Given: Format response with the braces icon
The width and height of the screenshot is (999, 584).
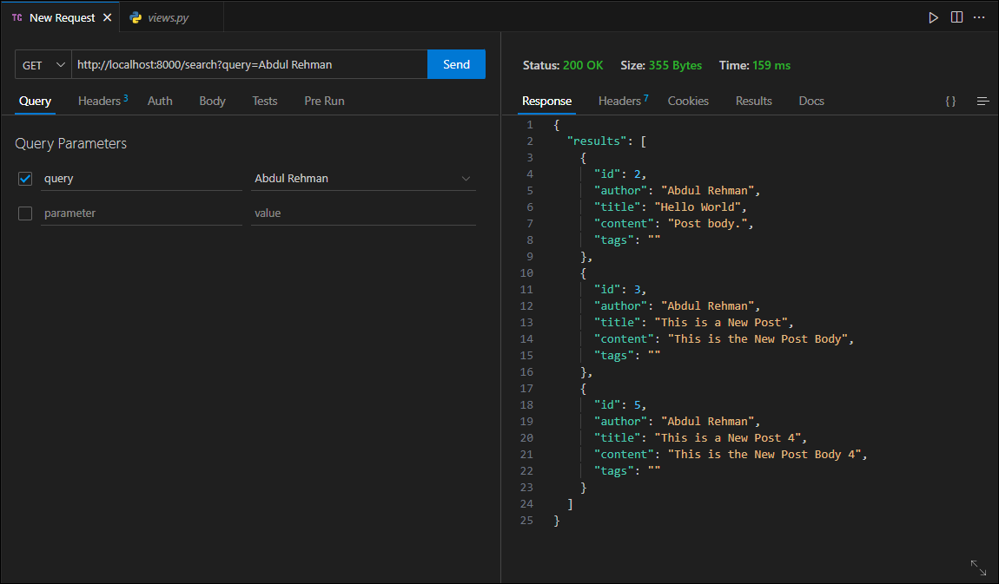Looking at the screenshot, I should click(950, 102).
